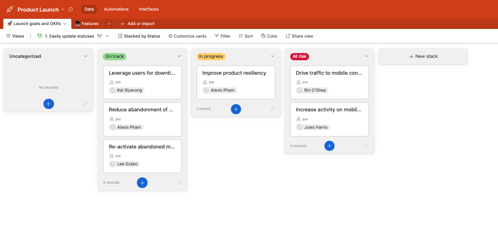This screenshot has width=498, height=242.
Task: Collapse the On track stack
Action: tap(179, 183)
